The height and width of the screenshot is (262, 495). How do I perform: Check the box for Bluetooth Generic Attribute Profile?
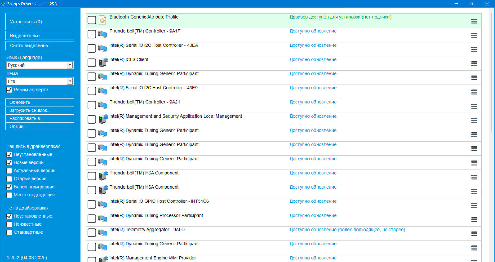coord(92,20)
